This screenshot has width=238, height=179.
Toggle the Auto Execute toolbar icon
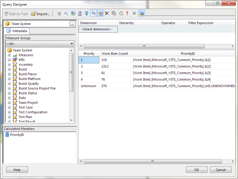94,13
